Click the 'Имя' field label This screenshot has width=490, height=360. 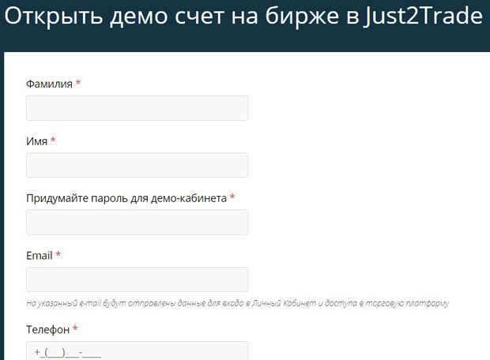coord(36,141)
